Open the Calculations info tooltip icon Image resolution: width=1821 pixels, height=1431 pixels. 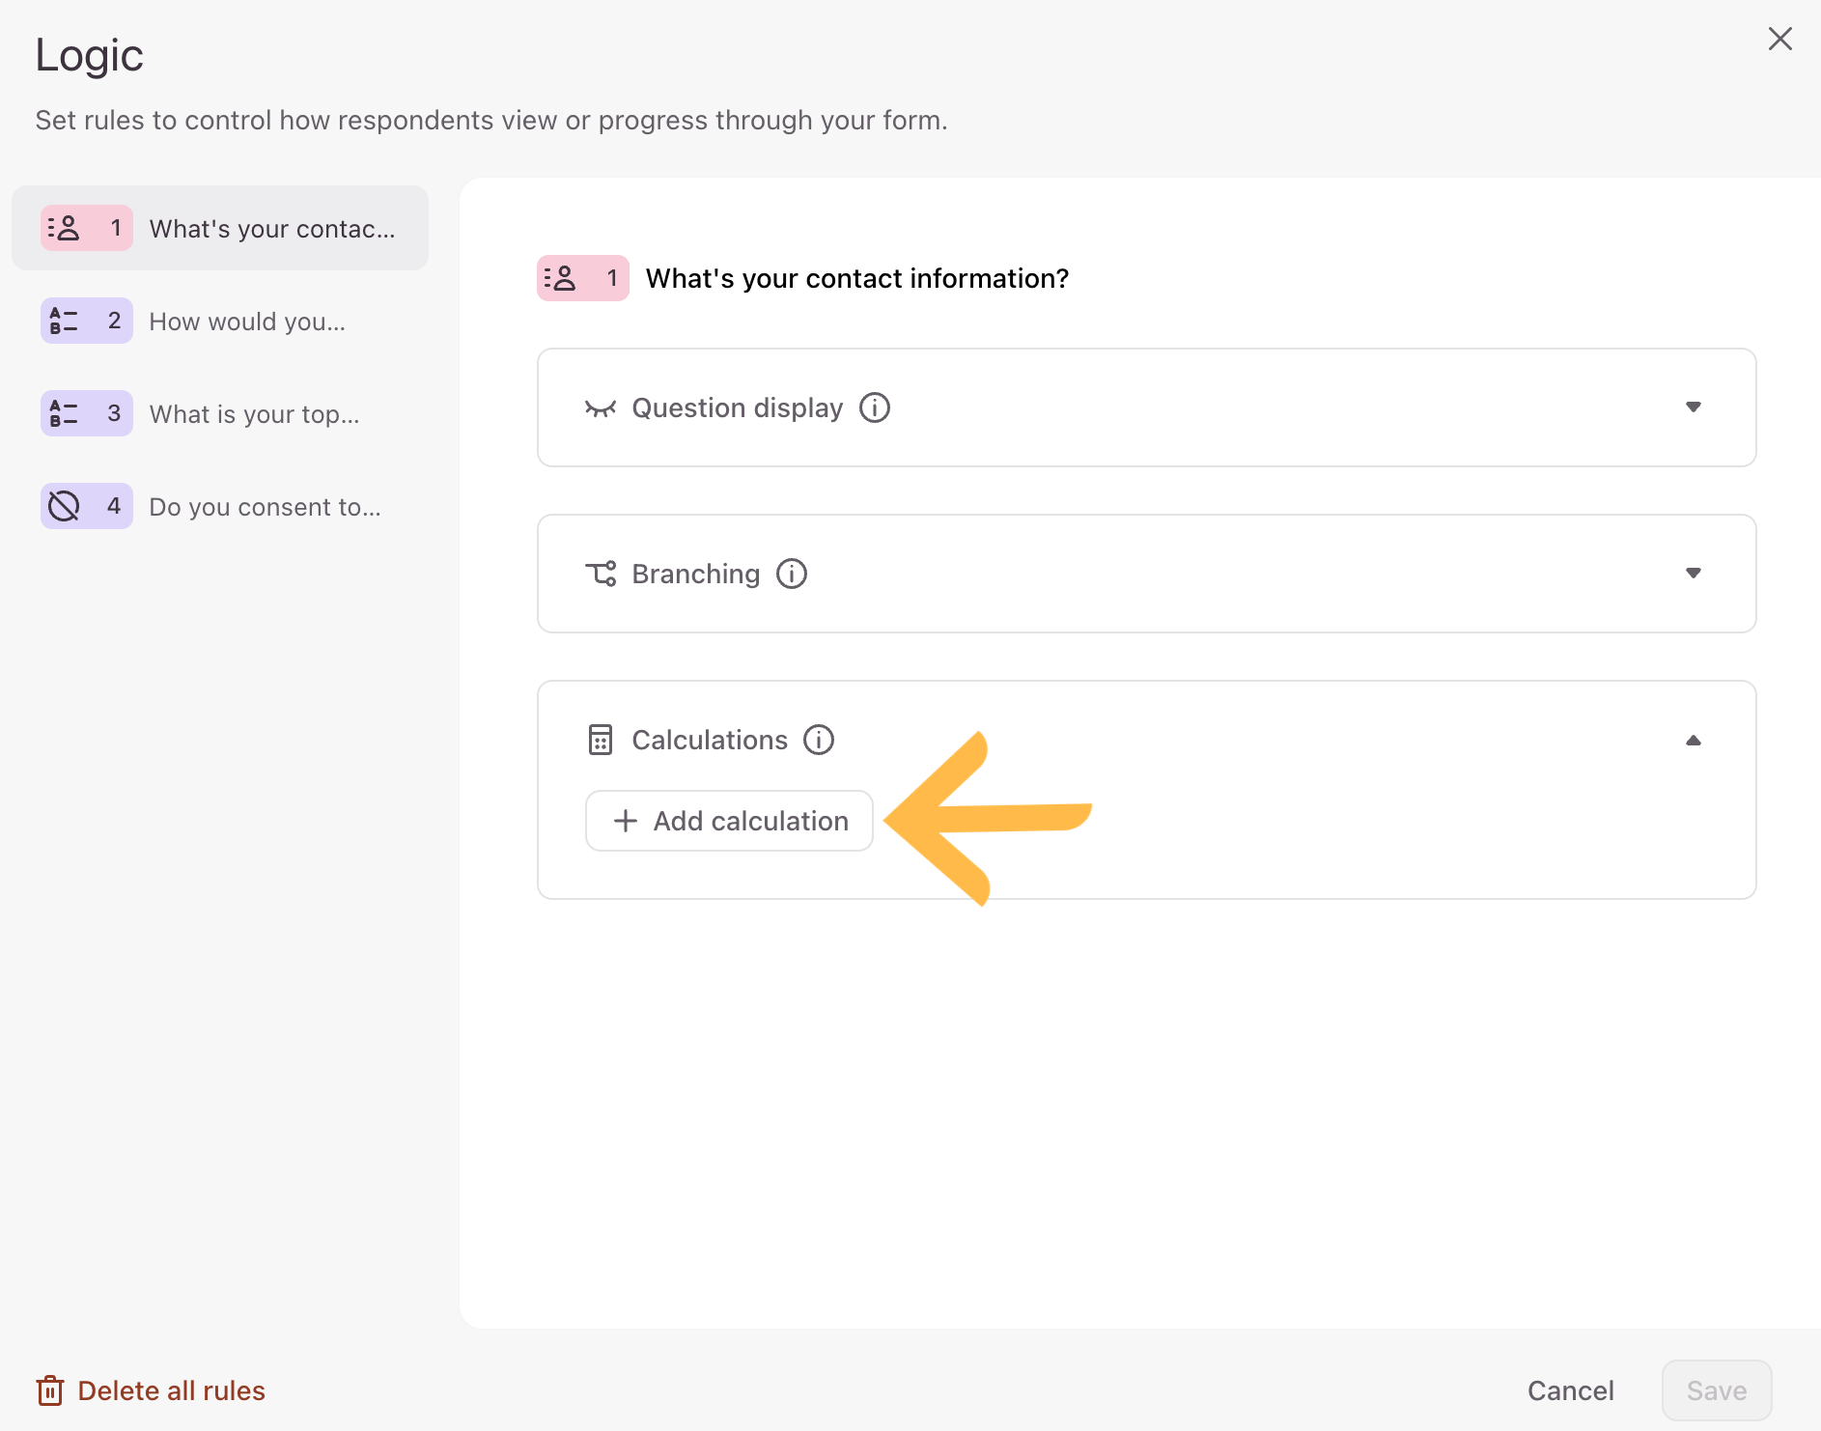pos(819,740)
